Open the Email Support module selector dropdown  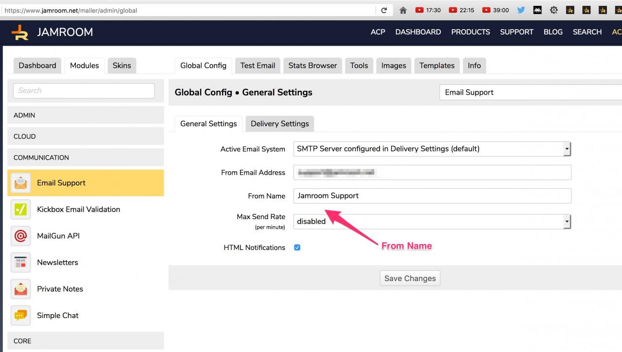point(530,92)
